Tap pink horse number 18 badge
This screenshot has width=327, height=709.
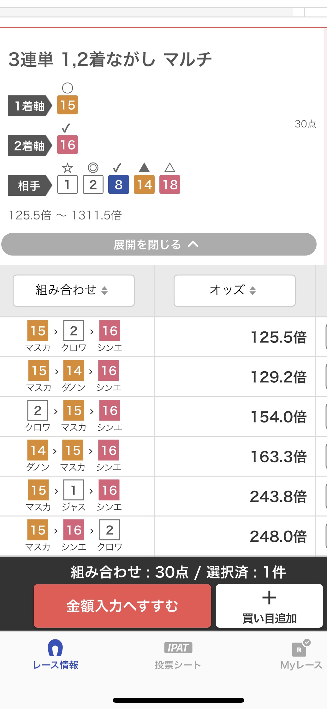click(170, 184)
